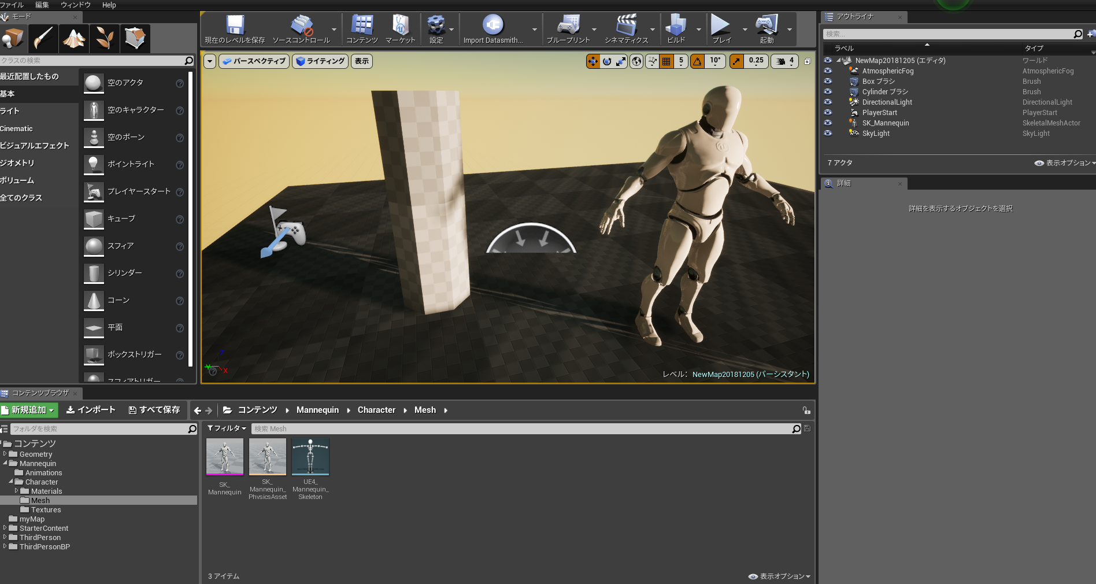
Task: Select the Paint mode brush icon
Action: click(x=43, y=39)
